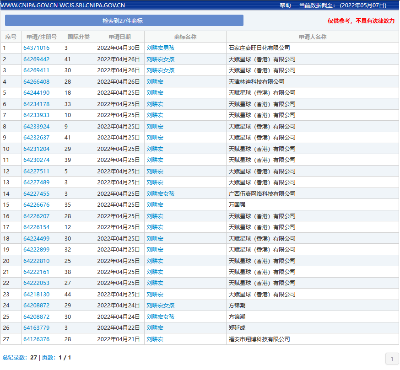Viewport: 400px width, 370px height.
Task: Open registration number 64227489
Action: pos(37,182)
